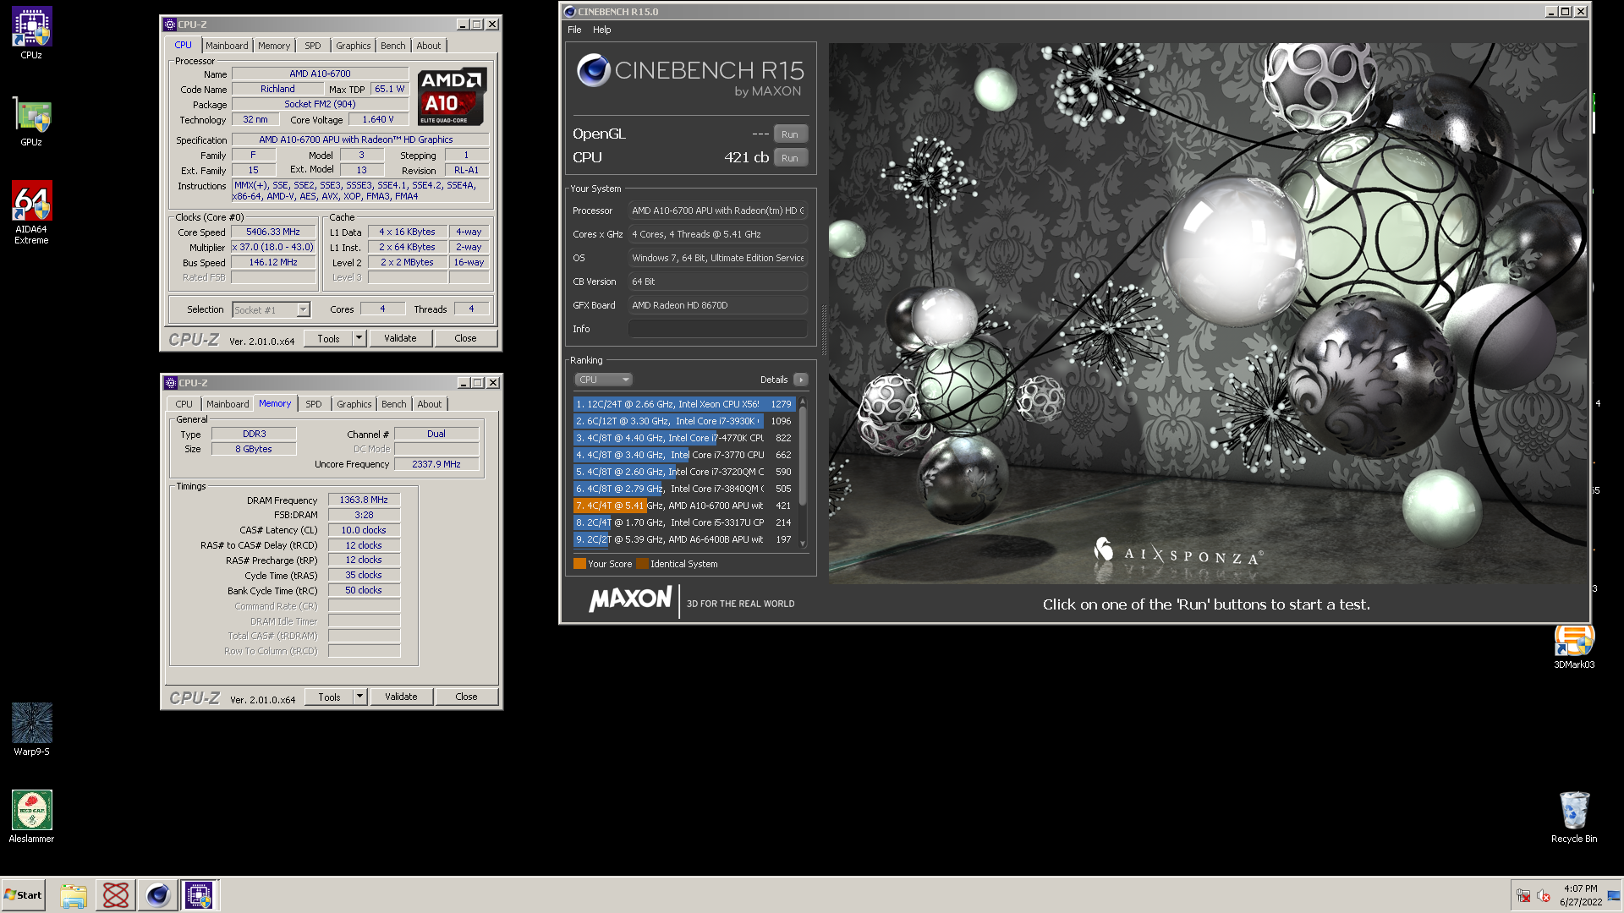Screen dimensions: 1624x913
Task: Click the lower CPU-Z window title icon
Action: [x=171, y=383]
